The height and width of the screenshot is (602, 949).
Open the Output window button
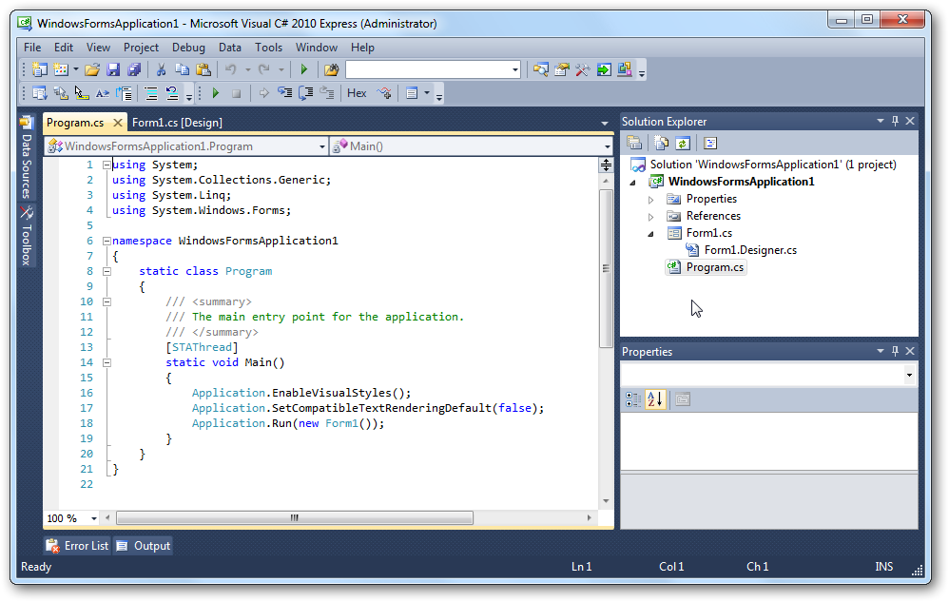[143, 545]
